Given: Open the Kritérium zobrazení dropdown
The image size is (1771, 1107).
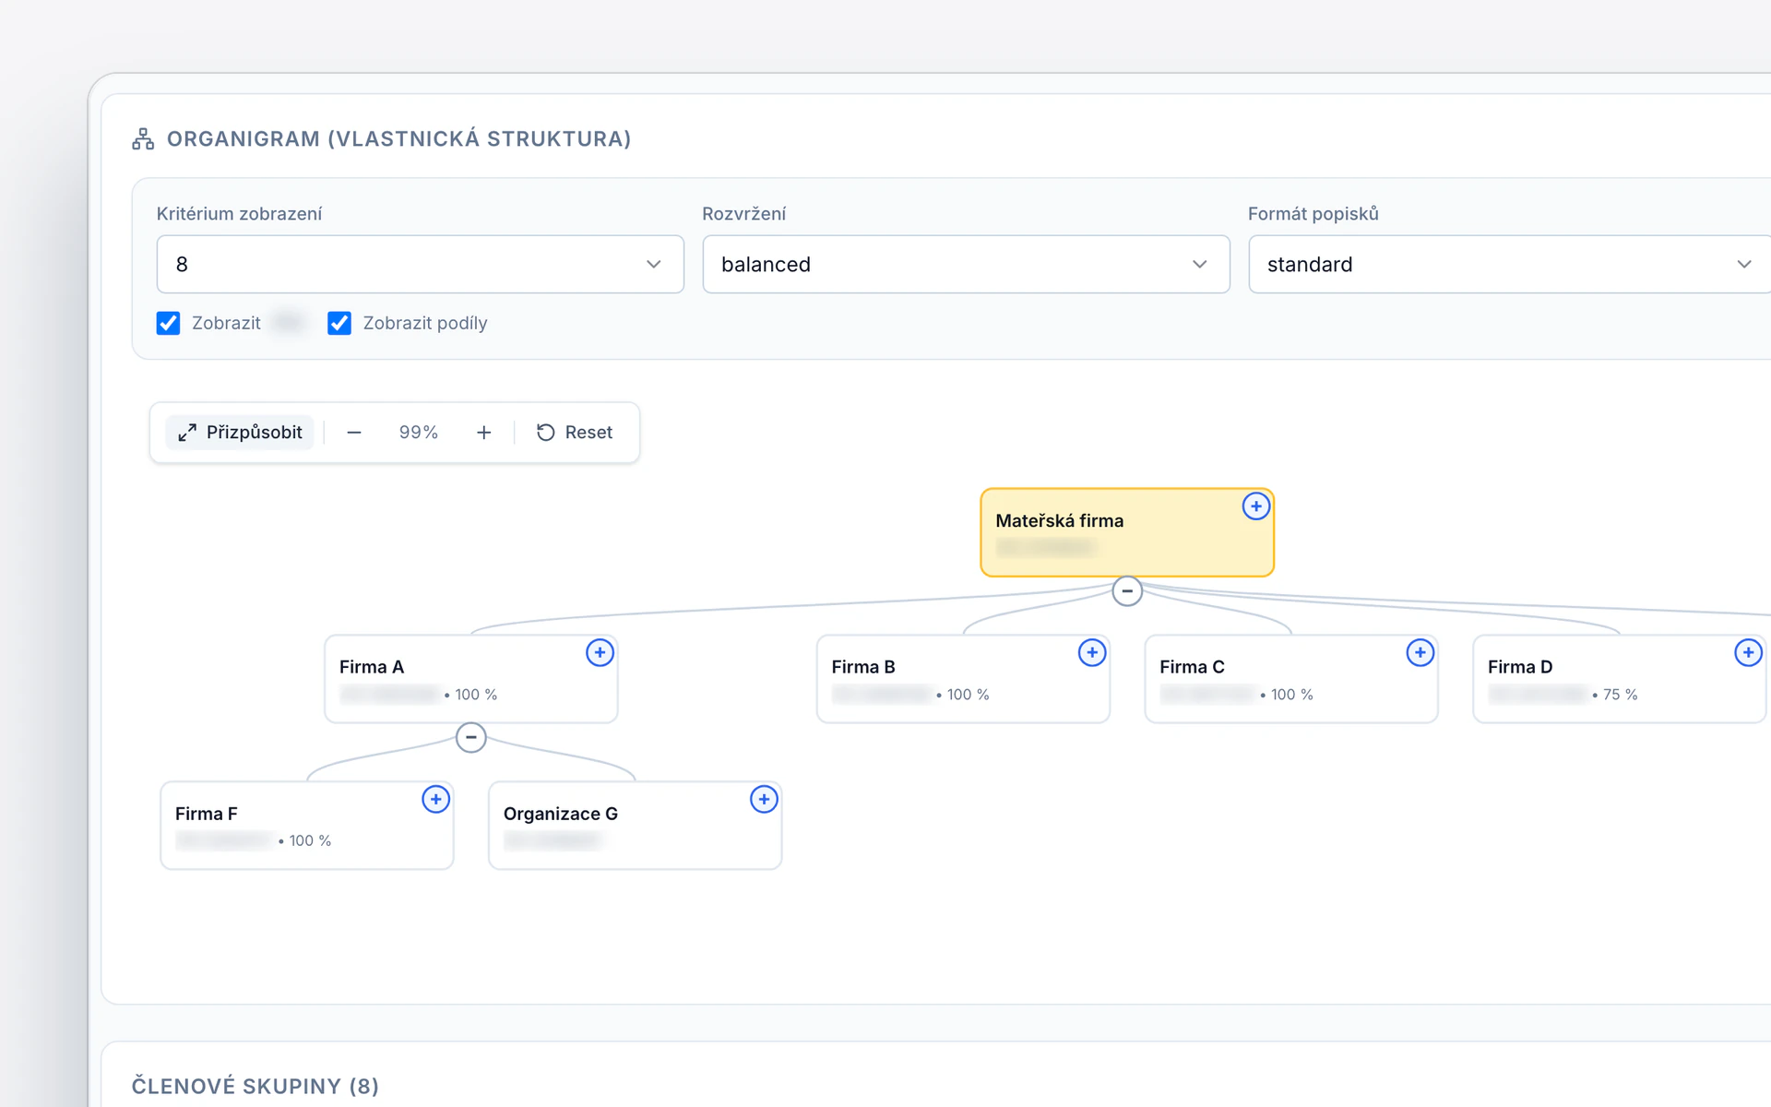Looking at the screenshot, I should tap(420, 265).
